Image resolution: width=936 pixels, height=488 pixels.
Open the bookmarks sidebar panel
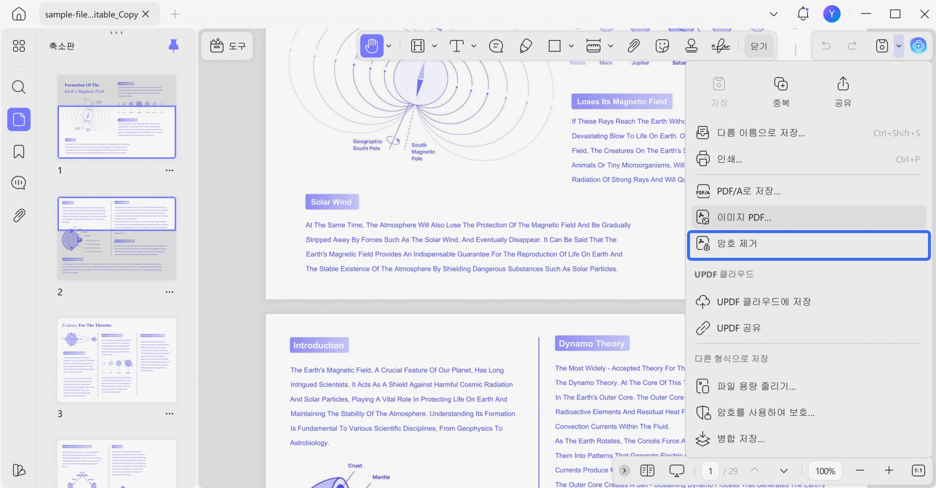19,151
